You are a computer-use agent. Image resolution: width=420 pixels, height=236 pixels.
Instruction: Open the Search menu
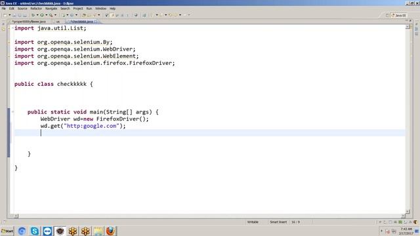[x=65, y=9]
